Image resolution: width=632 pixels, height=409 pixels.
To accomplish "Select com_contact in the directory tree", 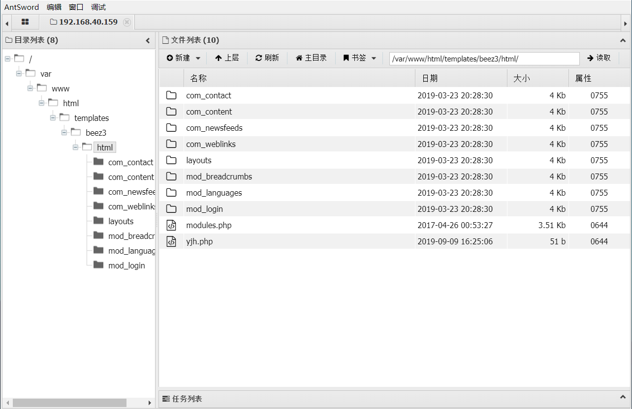I will click(x=131, y=162).
